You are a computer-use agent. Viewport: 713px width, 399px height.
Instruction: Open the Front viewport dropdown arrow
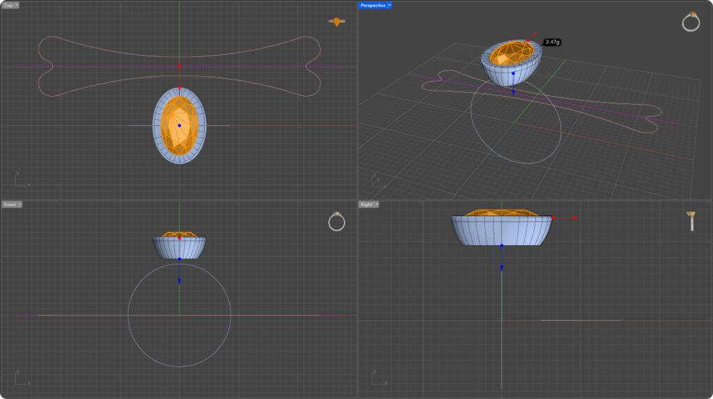pos(19,204)
